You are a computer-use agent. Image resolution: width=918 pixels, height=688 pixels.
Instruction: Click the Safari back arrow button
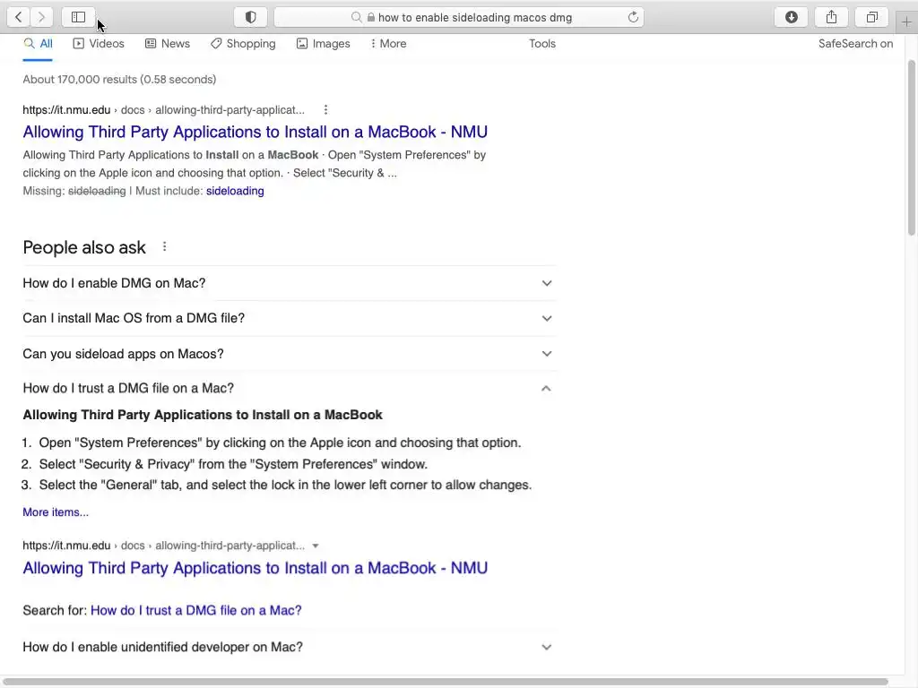coord(19,17)
